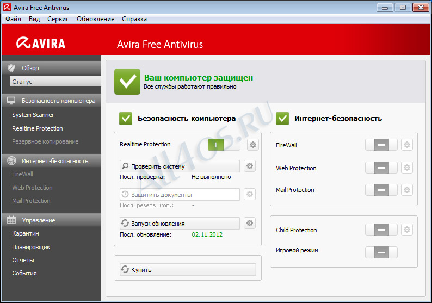Select Web Protection in the sidebar

[x=32, y=188]
